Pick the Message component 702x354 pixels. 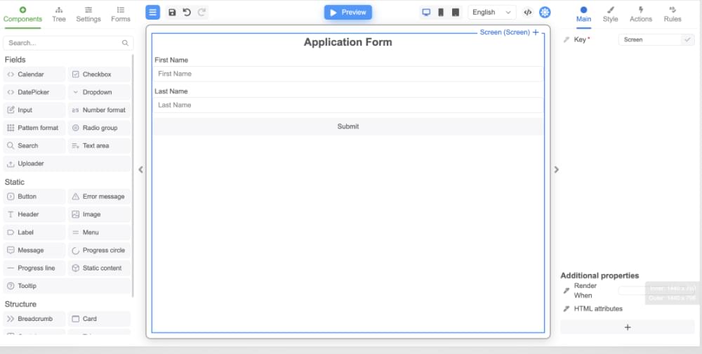[x=34, y=250]
